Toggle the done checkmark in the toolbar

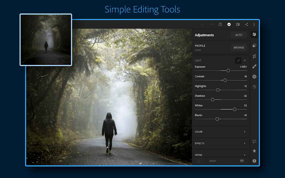pos(229,24)
